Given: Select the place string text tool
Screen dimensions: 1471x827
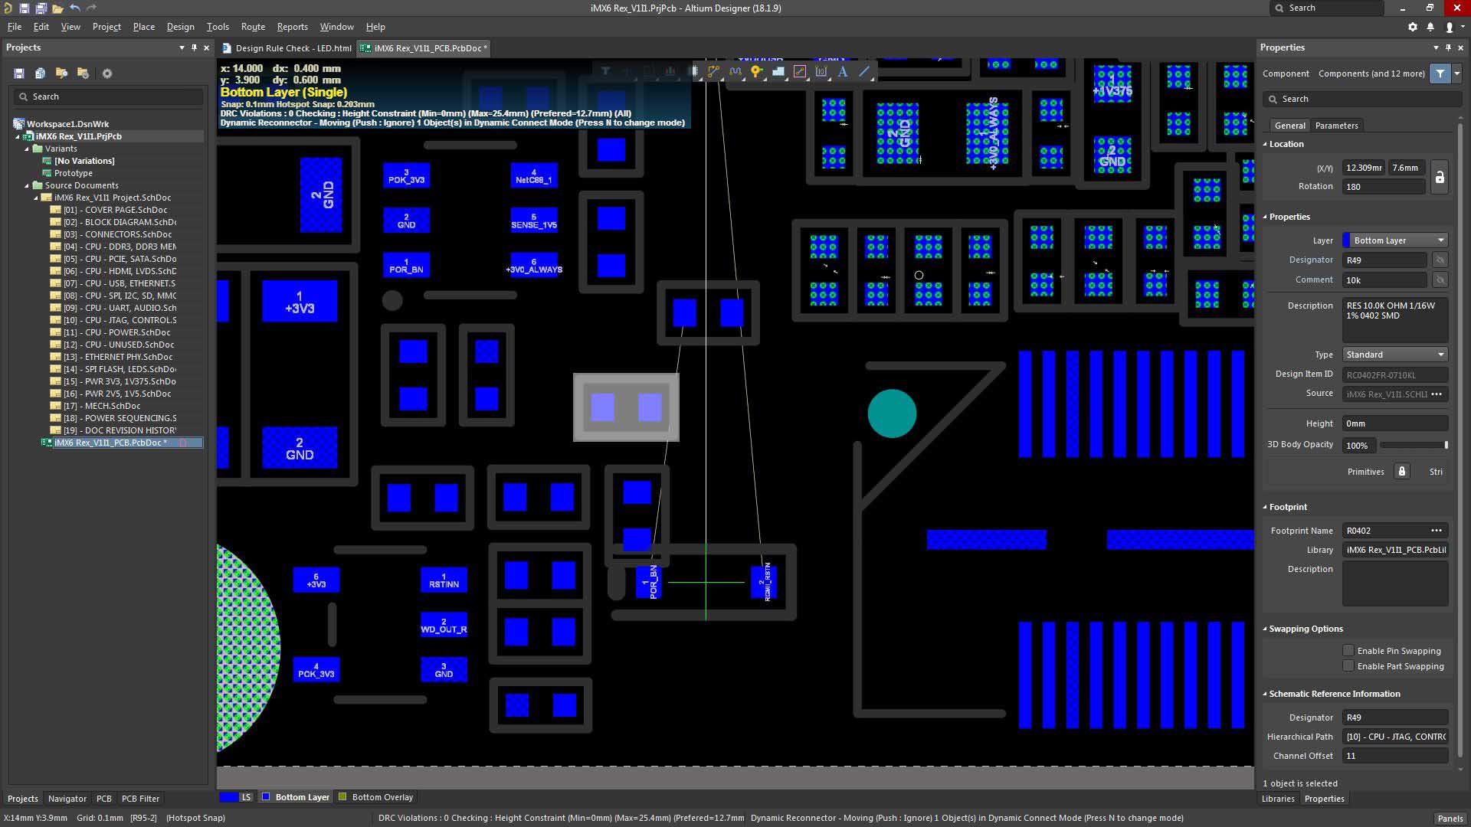Looking at the screenshot, I should (843, 71).
